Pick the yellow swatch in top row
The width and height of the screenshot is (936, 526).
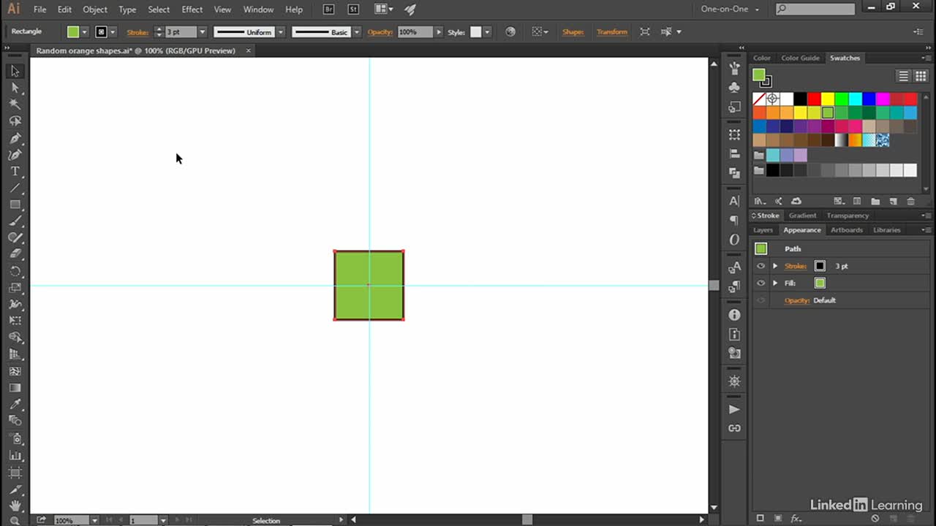point(828,99)
